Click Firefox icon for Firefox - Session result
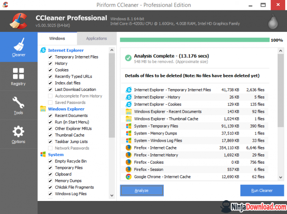The height and width of the screenshot is (214, 287). [x=129, y=169]
